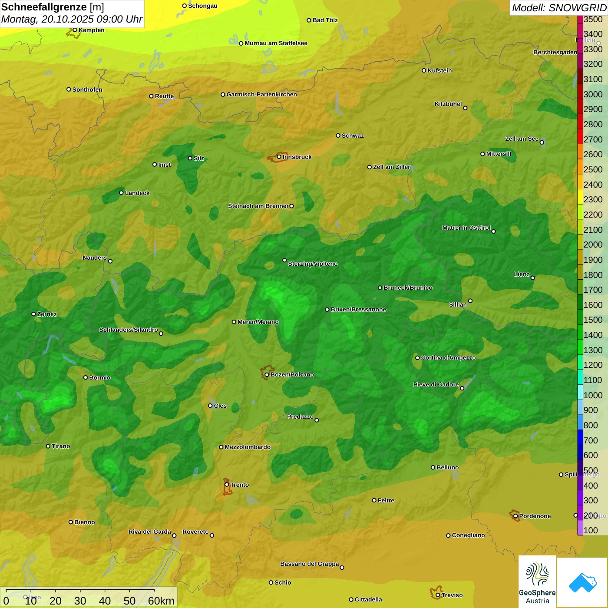This screenshot has width=608, height=608.
Task: Click the legend value 1800
Action: click(593, 275)
